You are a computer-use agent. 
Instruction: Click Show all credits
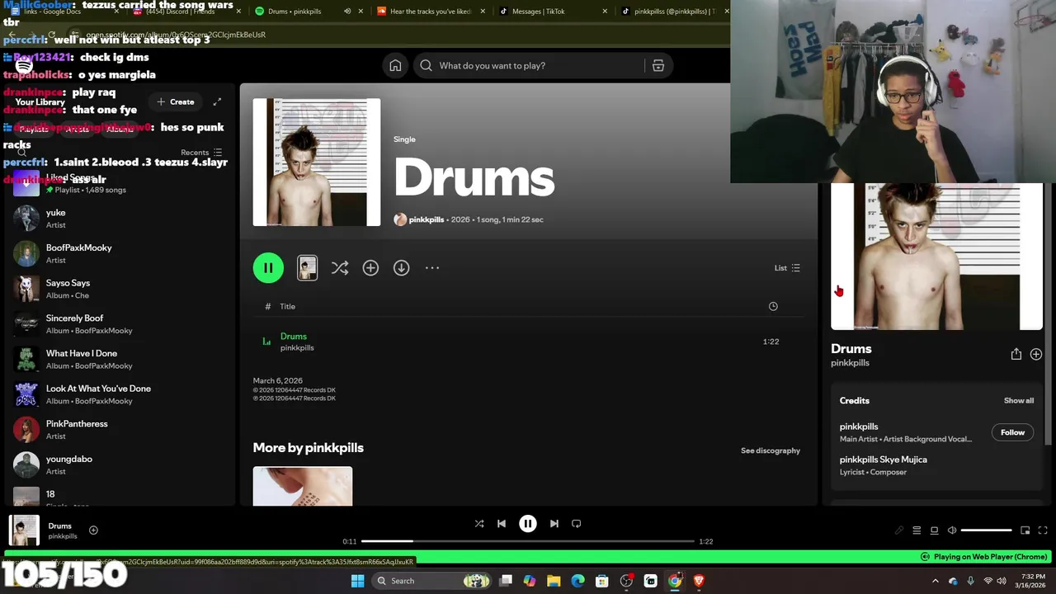(x=1019, y=401)
